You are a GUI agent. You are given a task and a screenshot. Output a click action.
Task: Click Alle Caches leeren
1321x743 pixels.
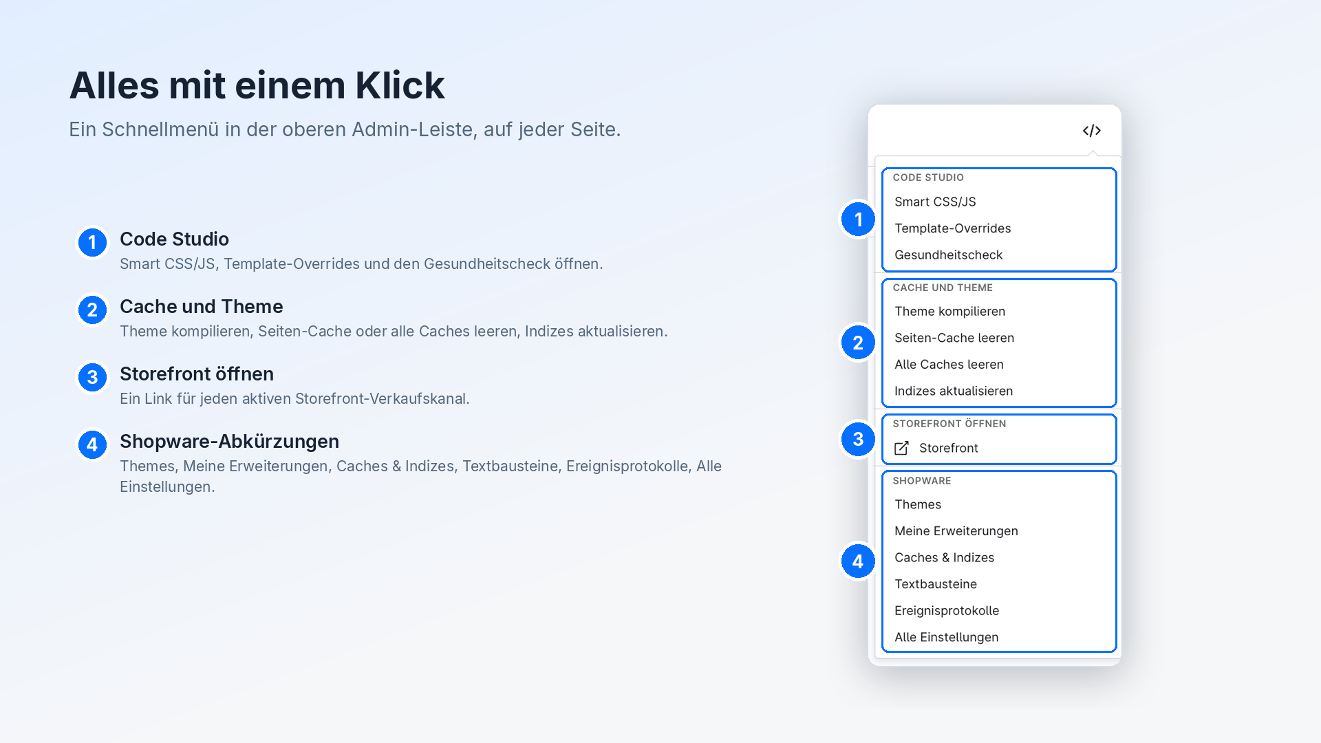(949, 365)
